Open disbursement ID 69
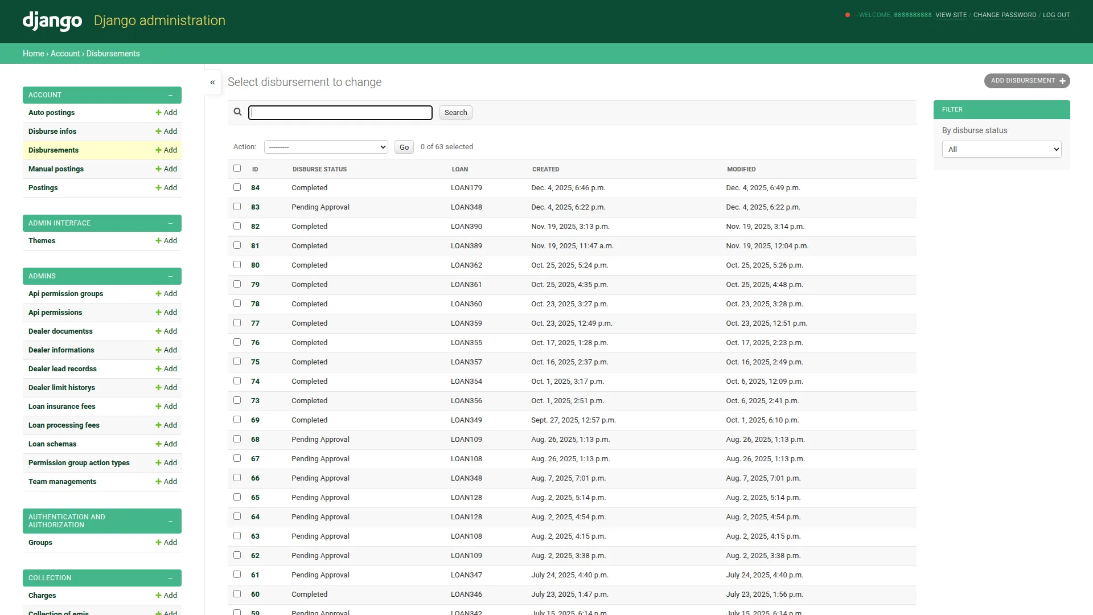Image resolution: width=1093 pixels, height=615 pixels. 255,420
